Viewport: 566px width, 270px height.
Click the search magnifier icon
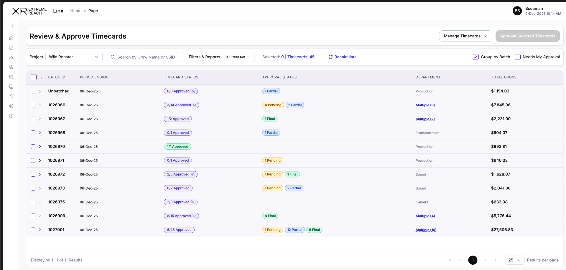point(113,57)
